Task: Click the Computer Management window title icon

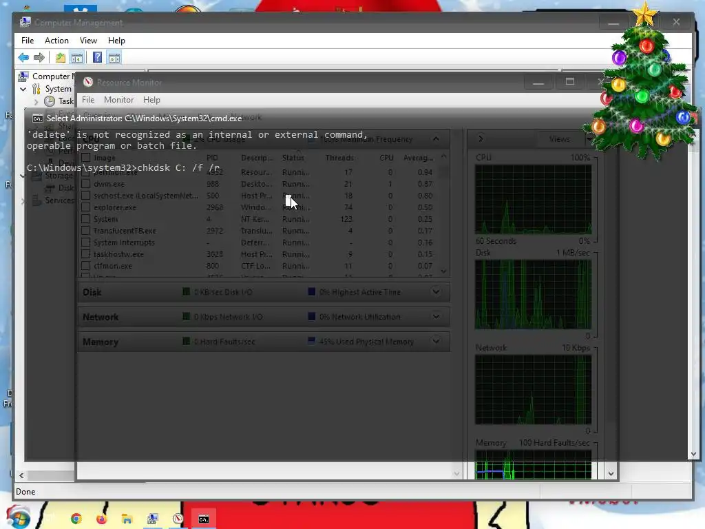Action: (x=25, y=22)
